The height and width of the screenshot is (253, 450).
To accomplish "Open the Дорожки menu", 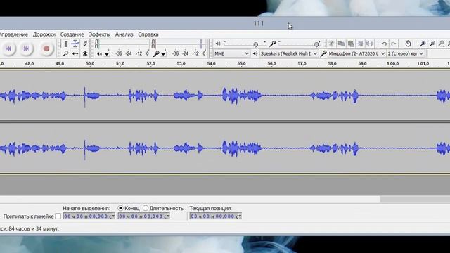I will click(44, 34).
